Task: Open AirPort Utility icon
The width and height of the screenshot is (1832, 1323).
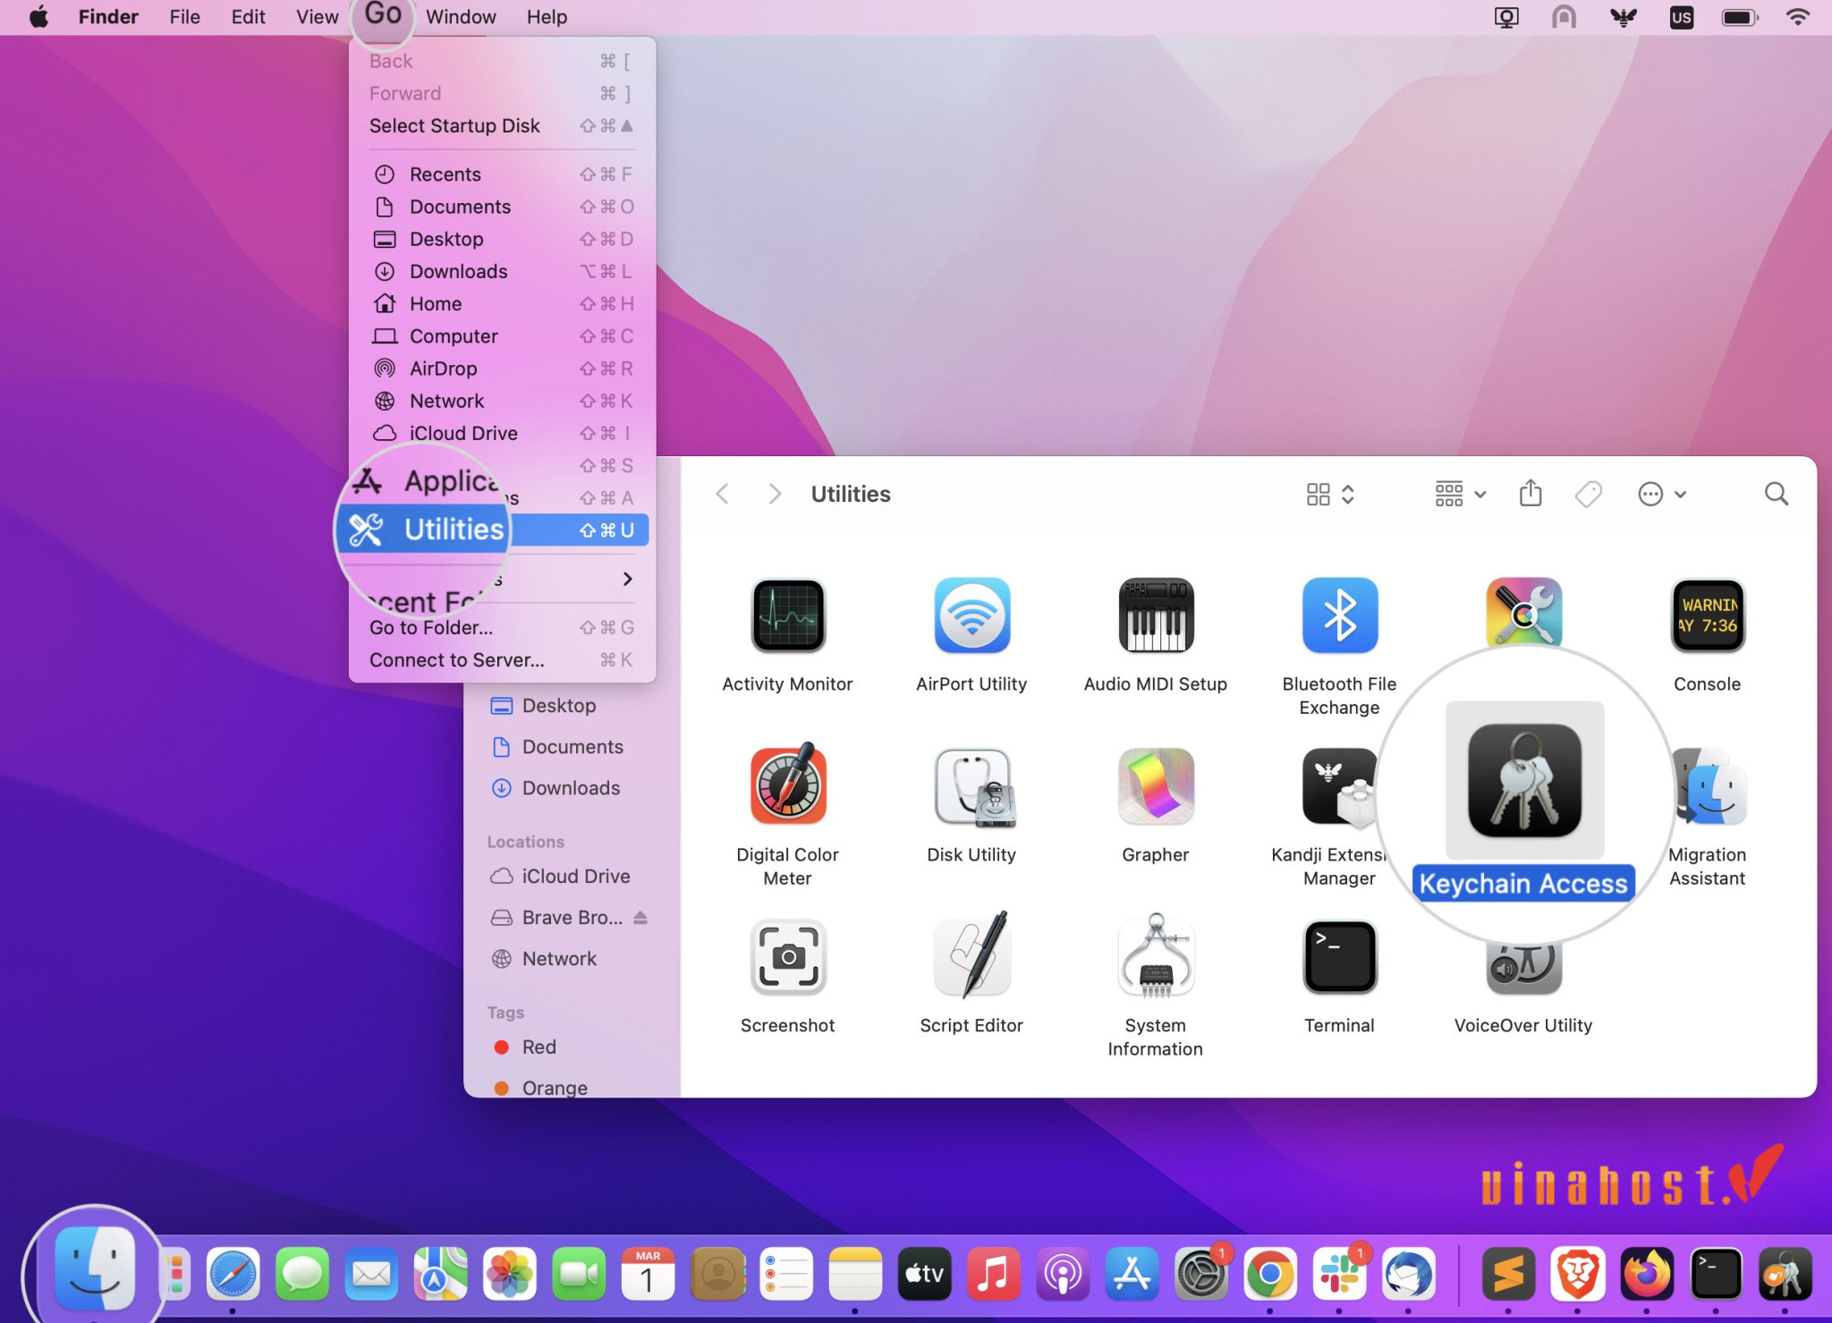Action: 971,615
